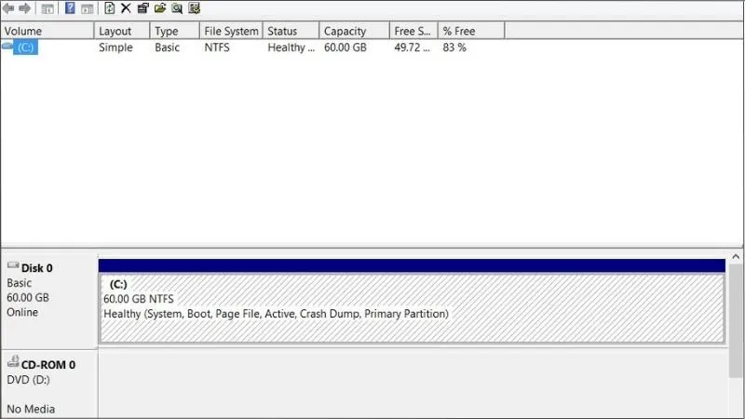The image size is (745, 419).
Task: Click the scroll-up arrow of graphical pane
Action: [x=737, y=256]
